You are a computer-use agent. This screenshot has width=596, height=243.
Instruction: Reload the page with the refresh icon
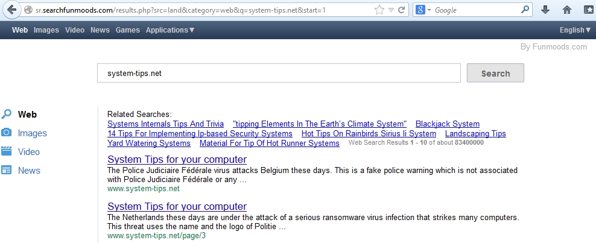point(402,10)
